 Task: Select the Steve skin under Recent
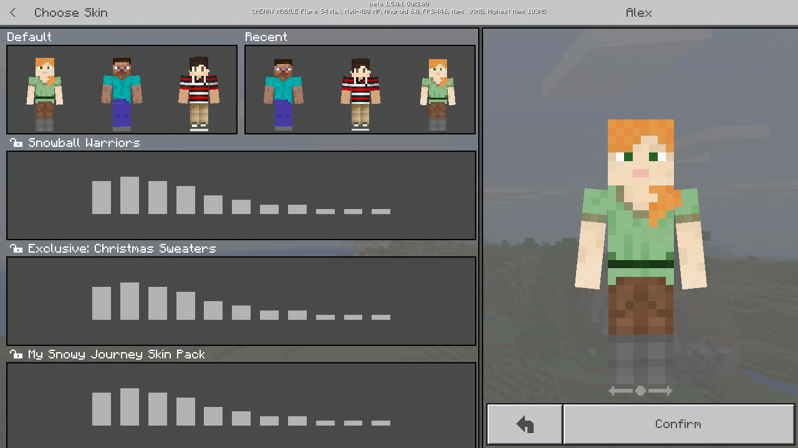(x=284, y=94)
